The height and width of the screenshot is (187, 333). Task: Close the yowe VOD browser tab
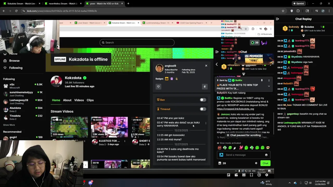coord(122,4)
